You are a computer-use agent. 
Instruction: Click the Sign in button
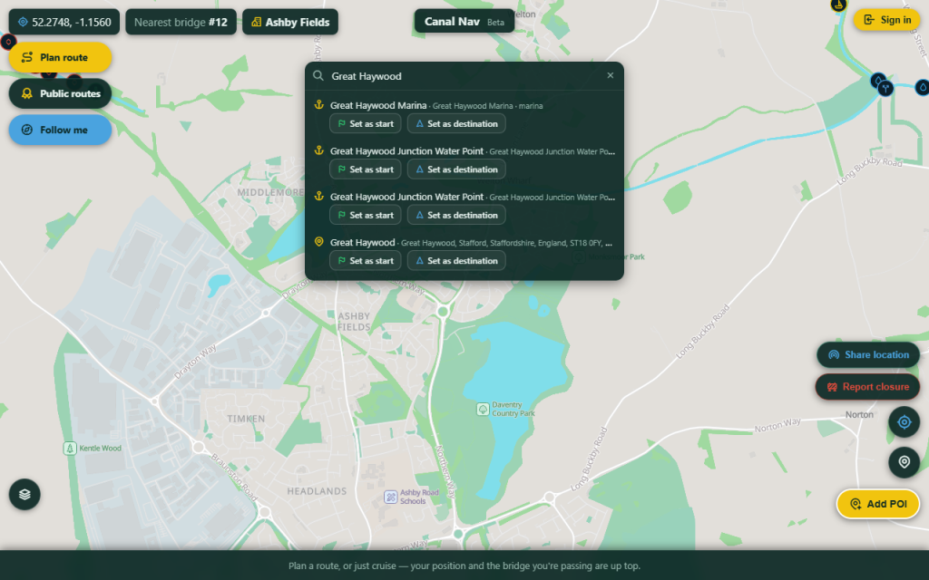[886, 20]
